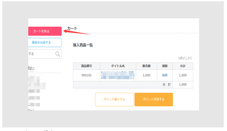Click the magnifier search icon
The width and height of the screenshot is (227, 131).
[x=57, y=54]
